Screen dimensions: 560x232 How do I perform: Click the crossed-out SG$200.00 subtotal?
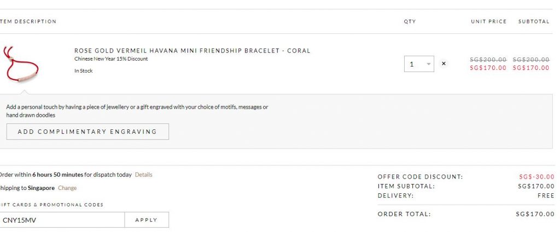coord(530,60)
